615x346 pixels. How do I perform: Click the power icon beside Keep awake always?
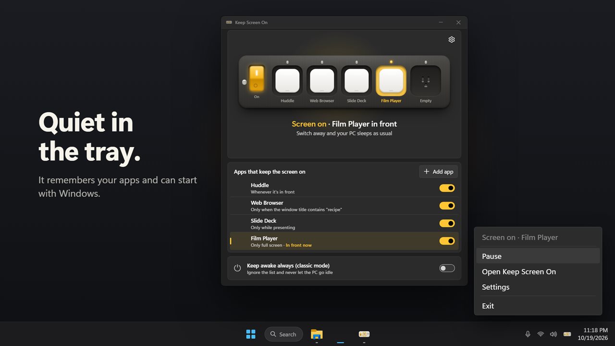click(237, 268)
